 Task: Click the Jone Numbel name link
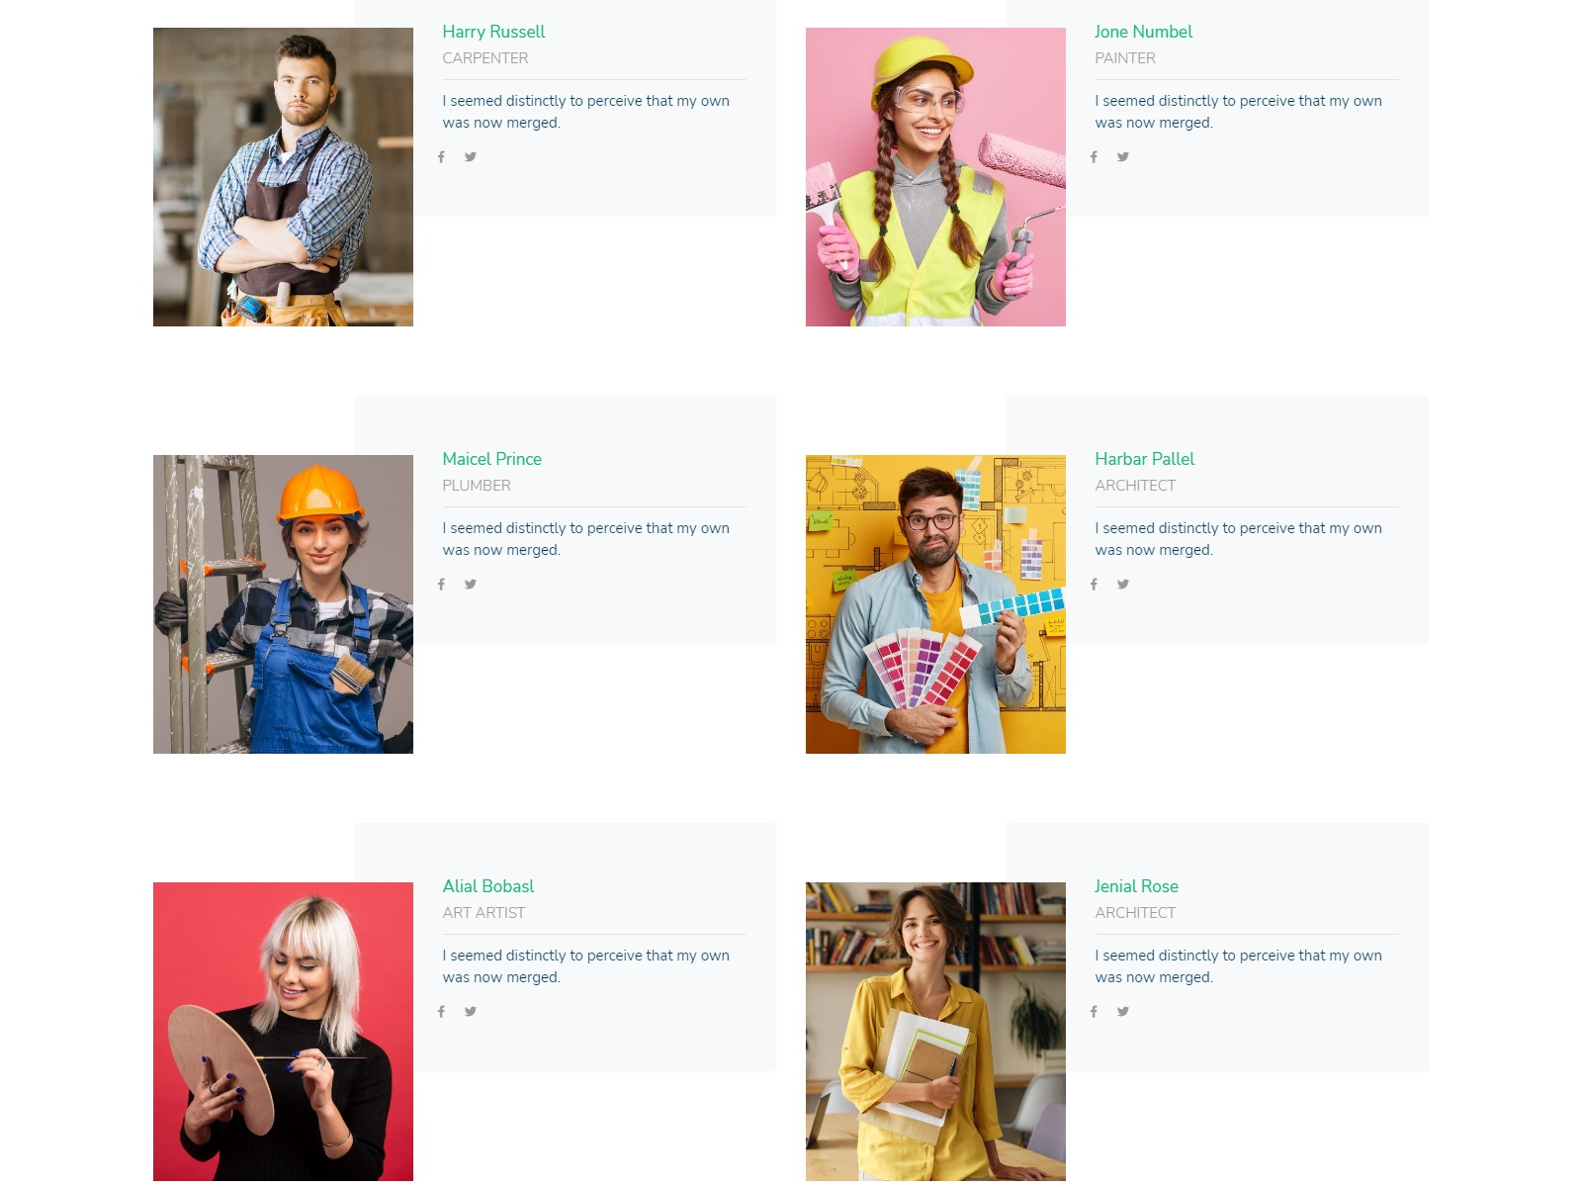(x=1143, y=32)
